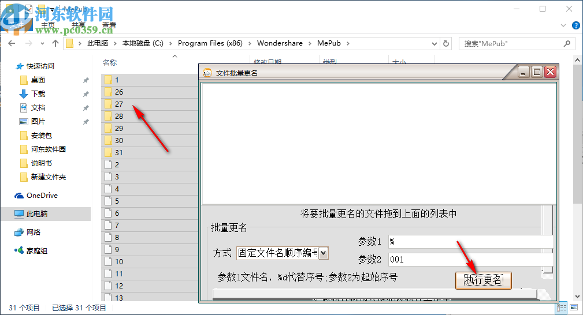Screen dimensions: 583x315
Task: Open 新建文件夹 in navigation pane
Action: (x=49, y=177)
